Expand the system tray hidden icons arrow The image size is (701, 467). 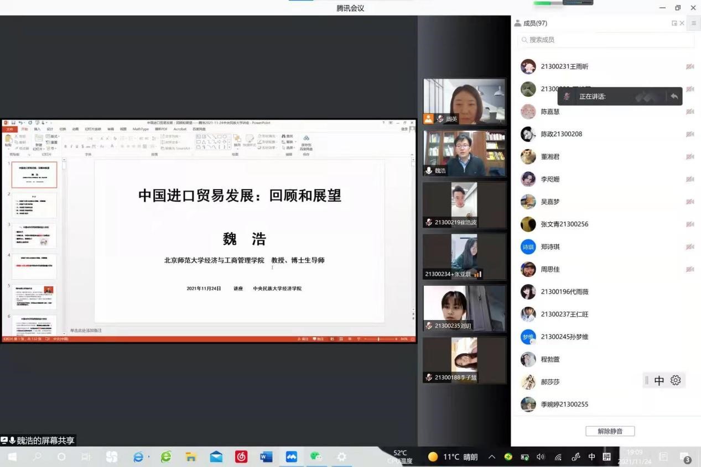point(491,457)
